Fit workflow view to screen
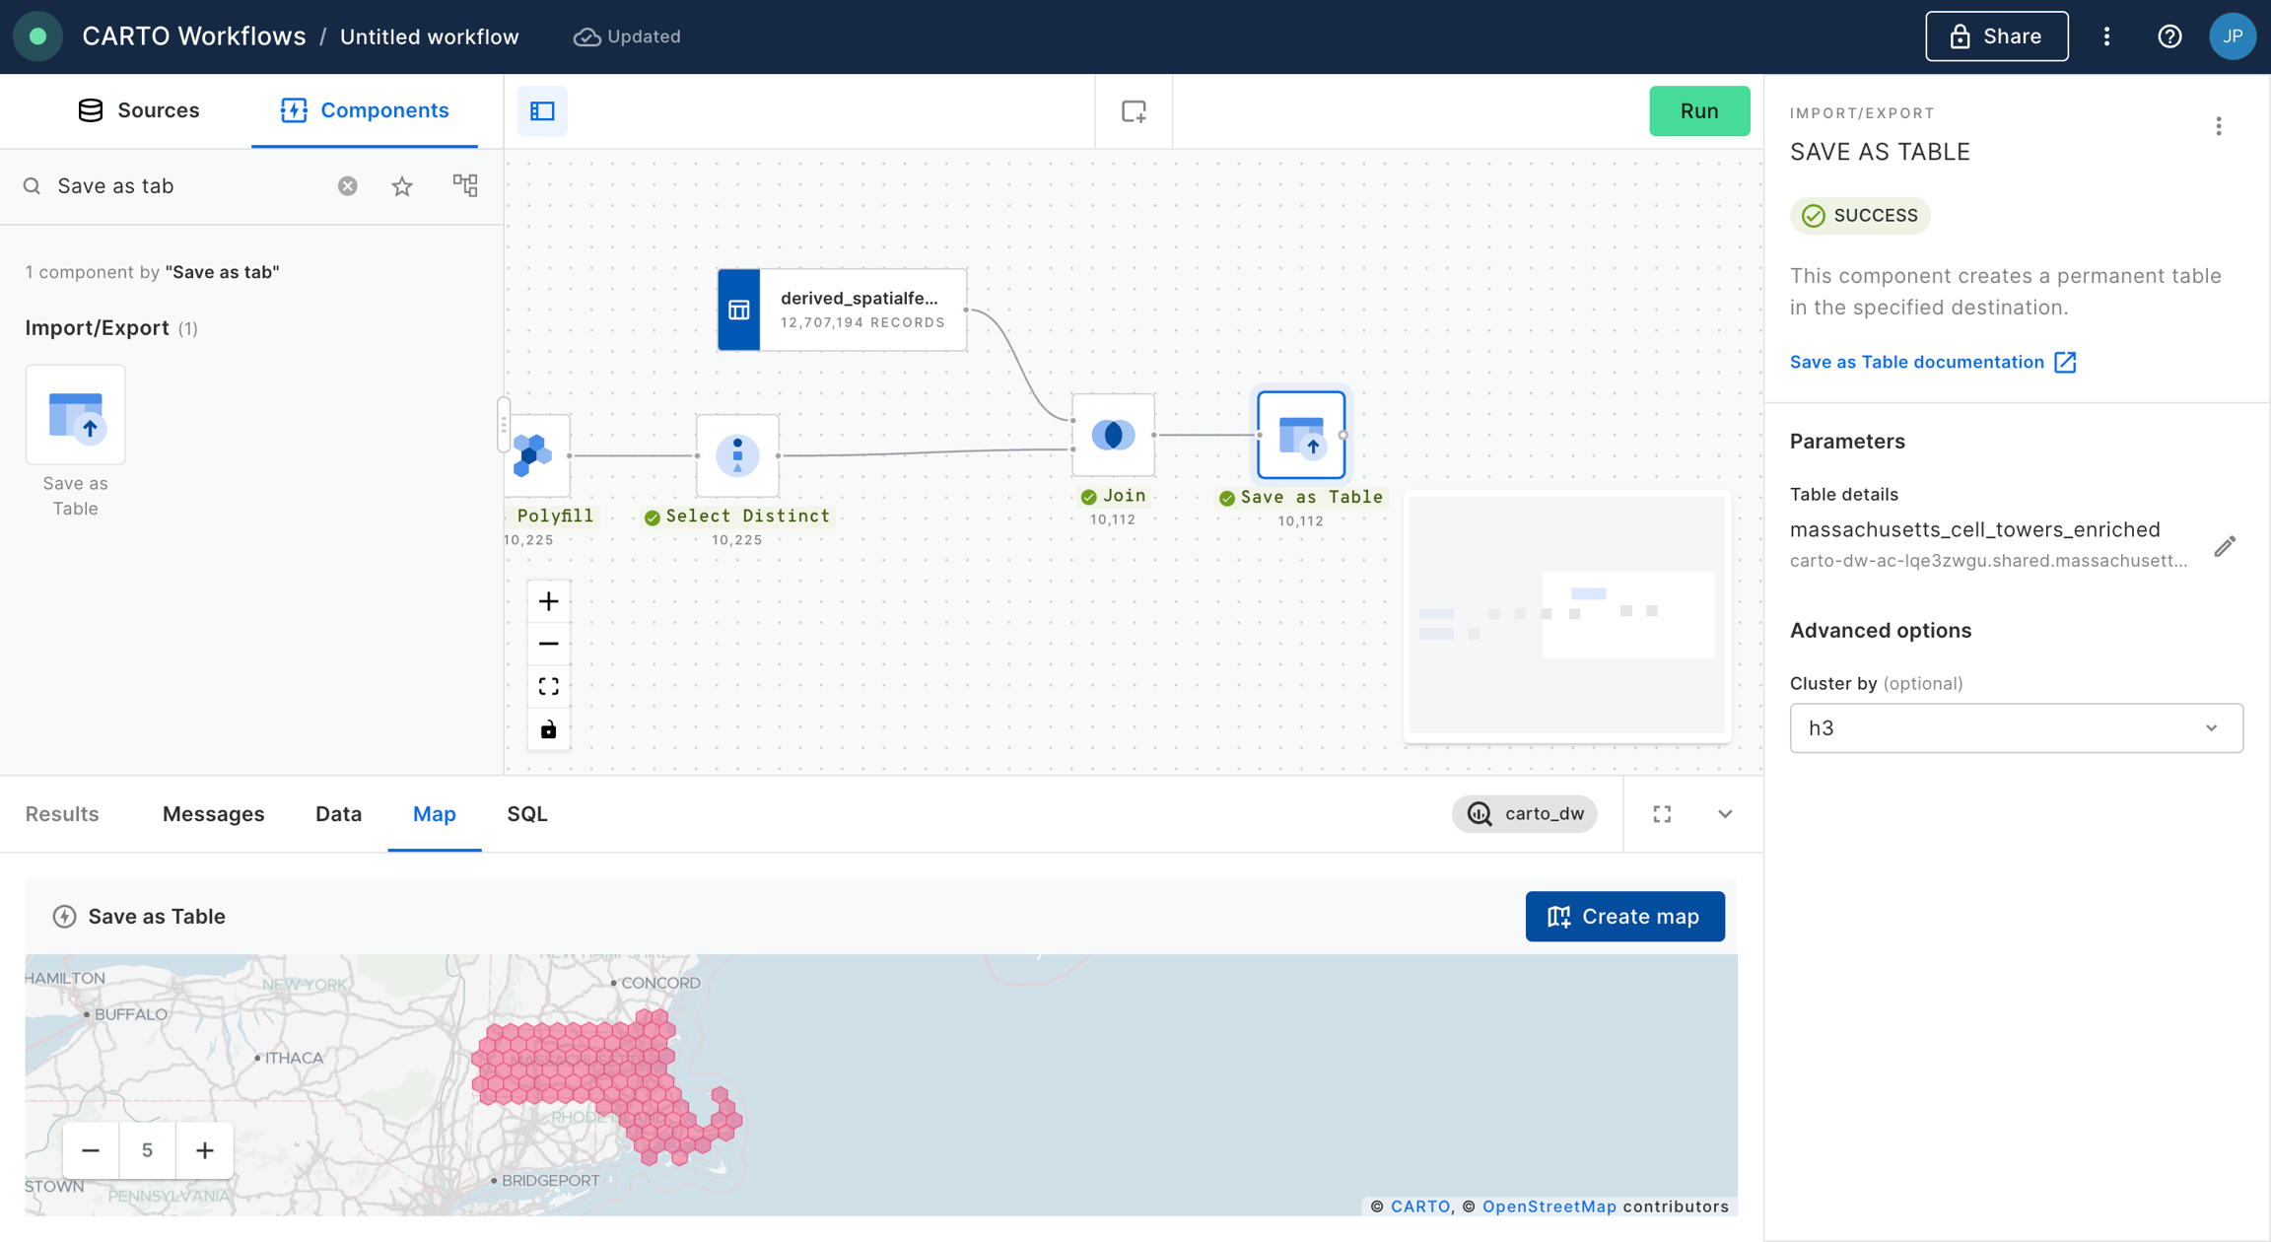This screenshot has width=2271, height=1242. (548, 686)
